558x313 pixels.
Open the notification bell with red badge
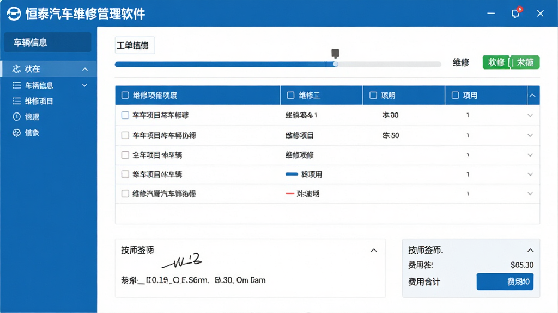(516, 13)
